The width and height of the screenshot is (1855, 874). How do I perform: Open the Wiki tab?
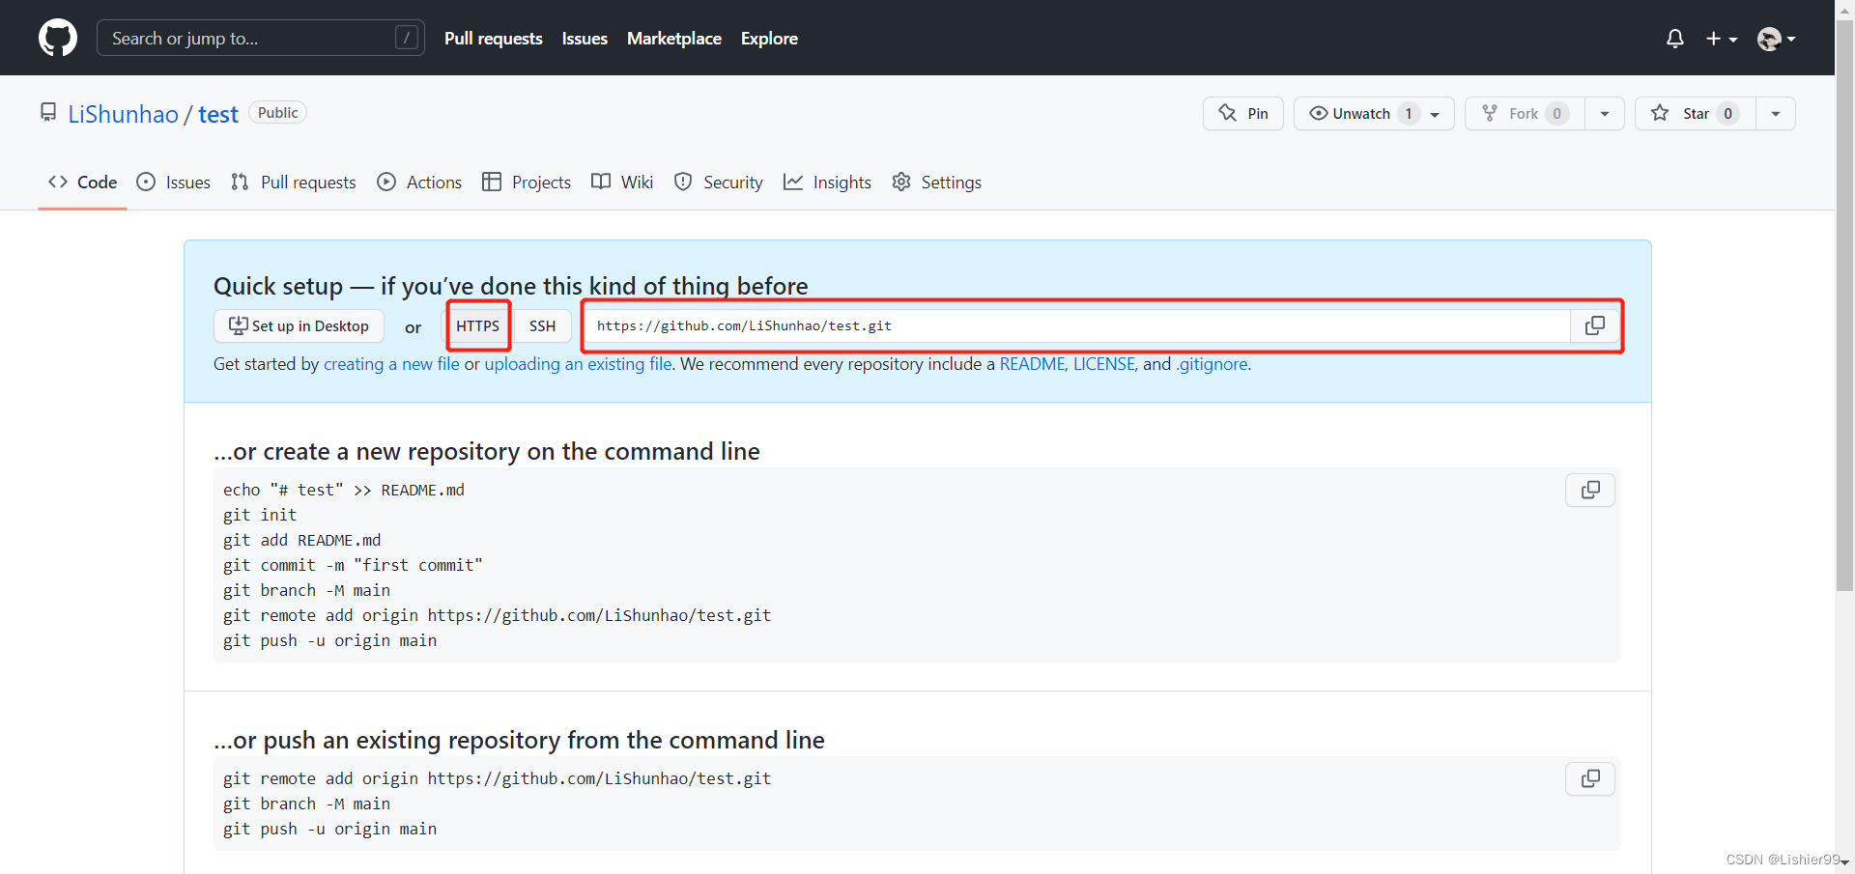coord(622,182)
